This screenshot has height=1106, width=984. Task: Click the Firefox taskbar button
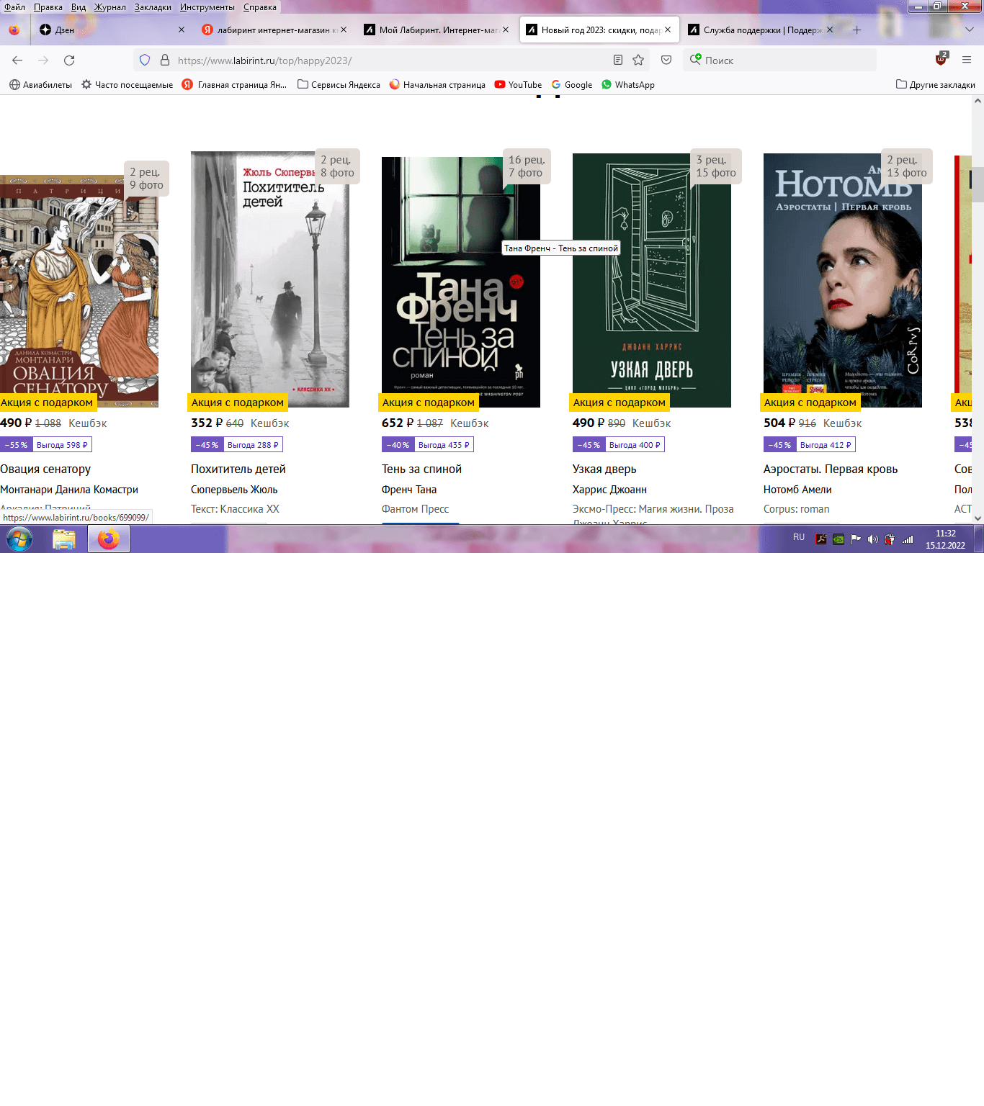109,539
